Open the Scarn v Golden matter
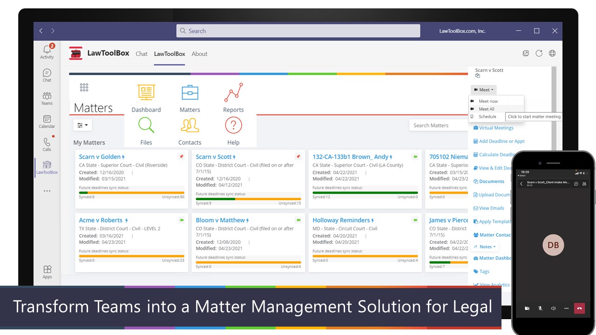This screenshot has height=335, width=596. point(100,157)
